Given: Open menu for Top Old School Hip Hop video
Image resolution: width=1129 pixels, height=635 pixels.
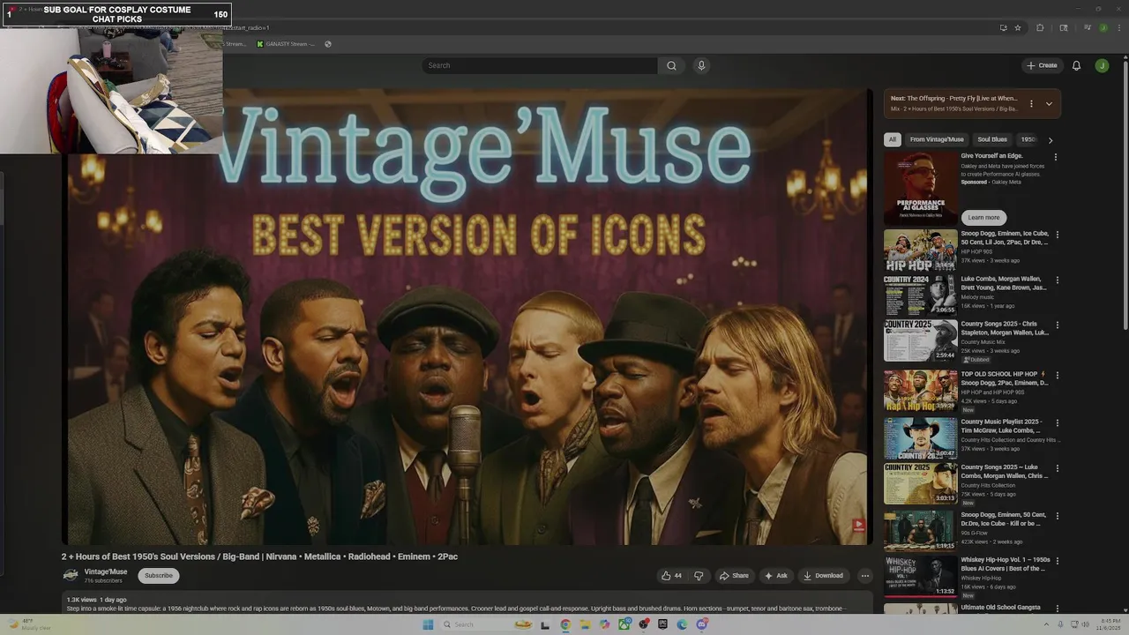Looking at the screenshot, I should pos(1058,375).
